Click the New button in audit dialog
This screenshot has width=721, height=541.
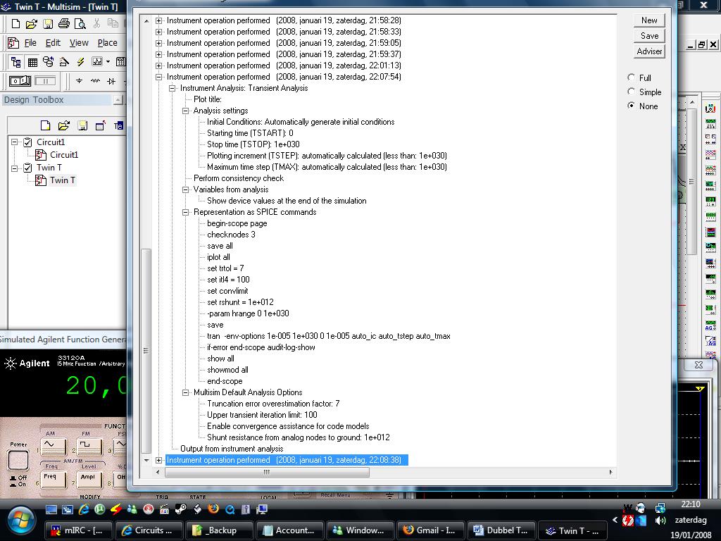coord(649,20)
